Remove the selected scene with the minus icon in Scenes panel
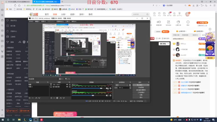This screenshot has width=217, height=122. [33, 98]
